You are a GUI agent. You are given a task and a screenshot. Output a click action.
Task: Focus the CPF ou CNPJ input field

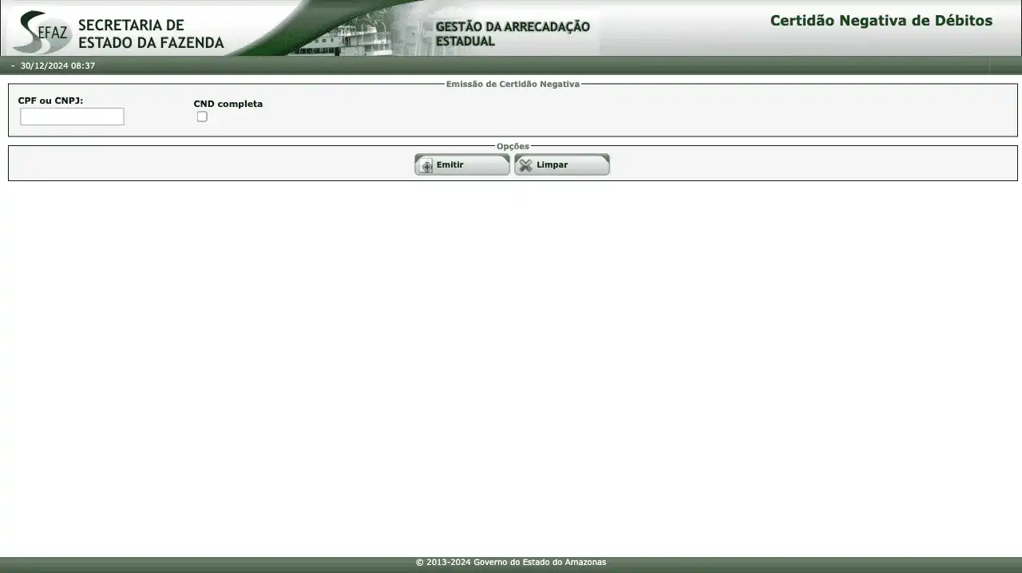pyautogui.click(x=72, y=117)
